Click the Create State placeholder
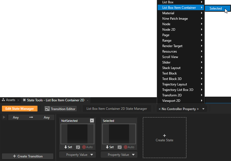Image resolution: width=231 pixels, height=161 pixels. pos(164,137)
